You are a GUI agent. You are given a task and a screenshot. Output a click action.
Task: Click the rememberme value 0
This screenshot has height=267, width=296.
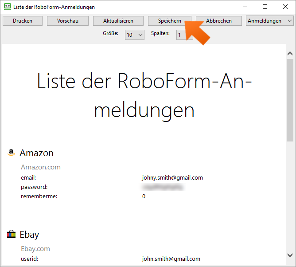(144, 196)
